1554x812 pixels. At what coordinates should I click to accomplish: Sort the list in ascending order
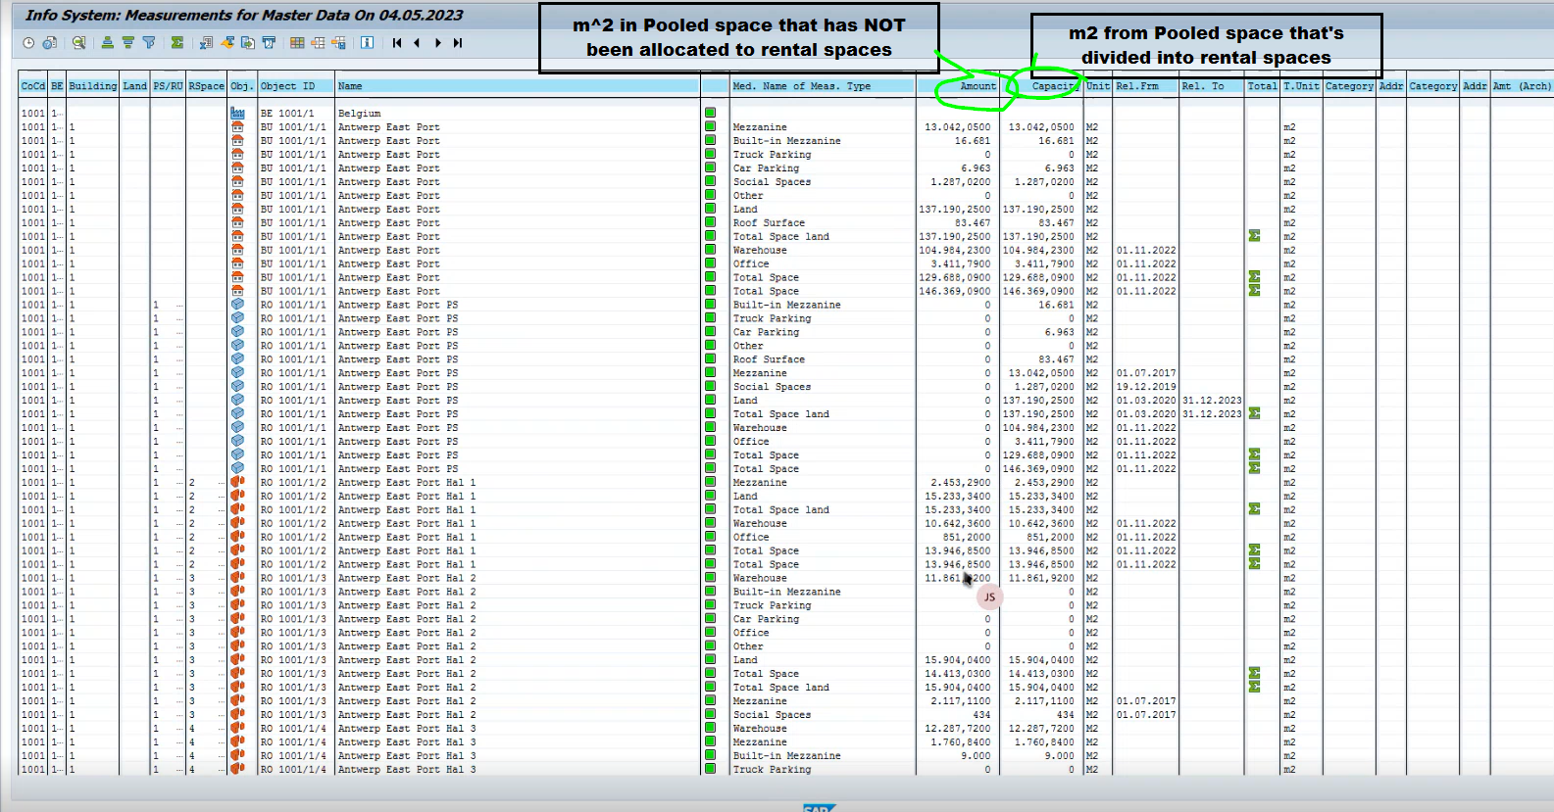point(108,43)
